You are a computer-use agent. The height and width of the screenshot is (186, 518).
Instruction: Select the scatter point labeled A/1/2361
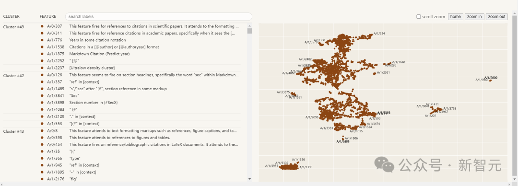[x=374, y=73]
